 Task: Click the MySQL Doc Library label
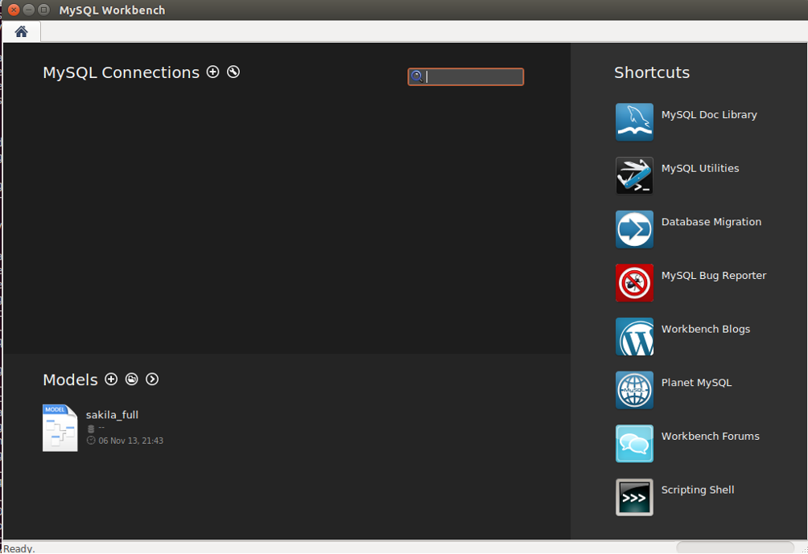coord(709,115)
